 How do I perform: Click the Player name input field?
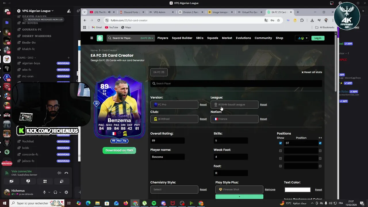point(168,157)
